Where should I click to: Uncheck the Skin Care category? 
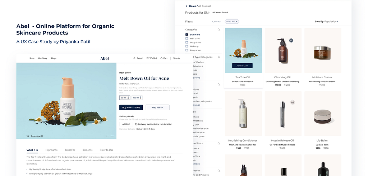tap(187, 34)
